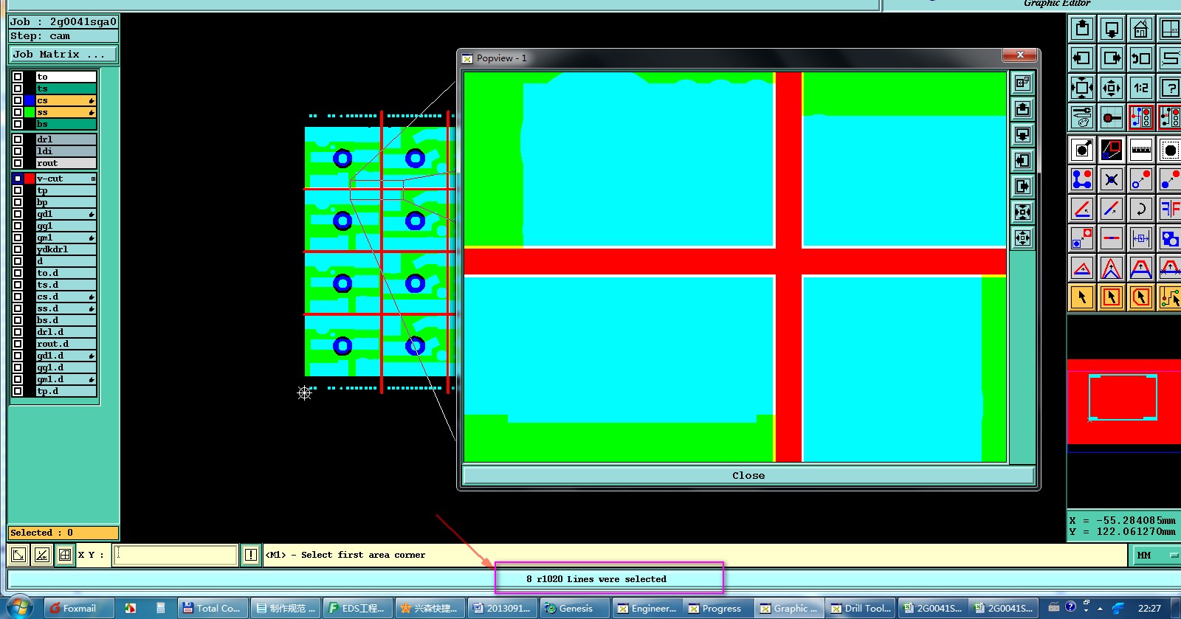Click the pan right view icon
The image size is (1181, 619).
[x=1112, y=58]
